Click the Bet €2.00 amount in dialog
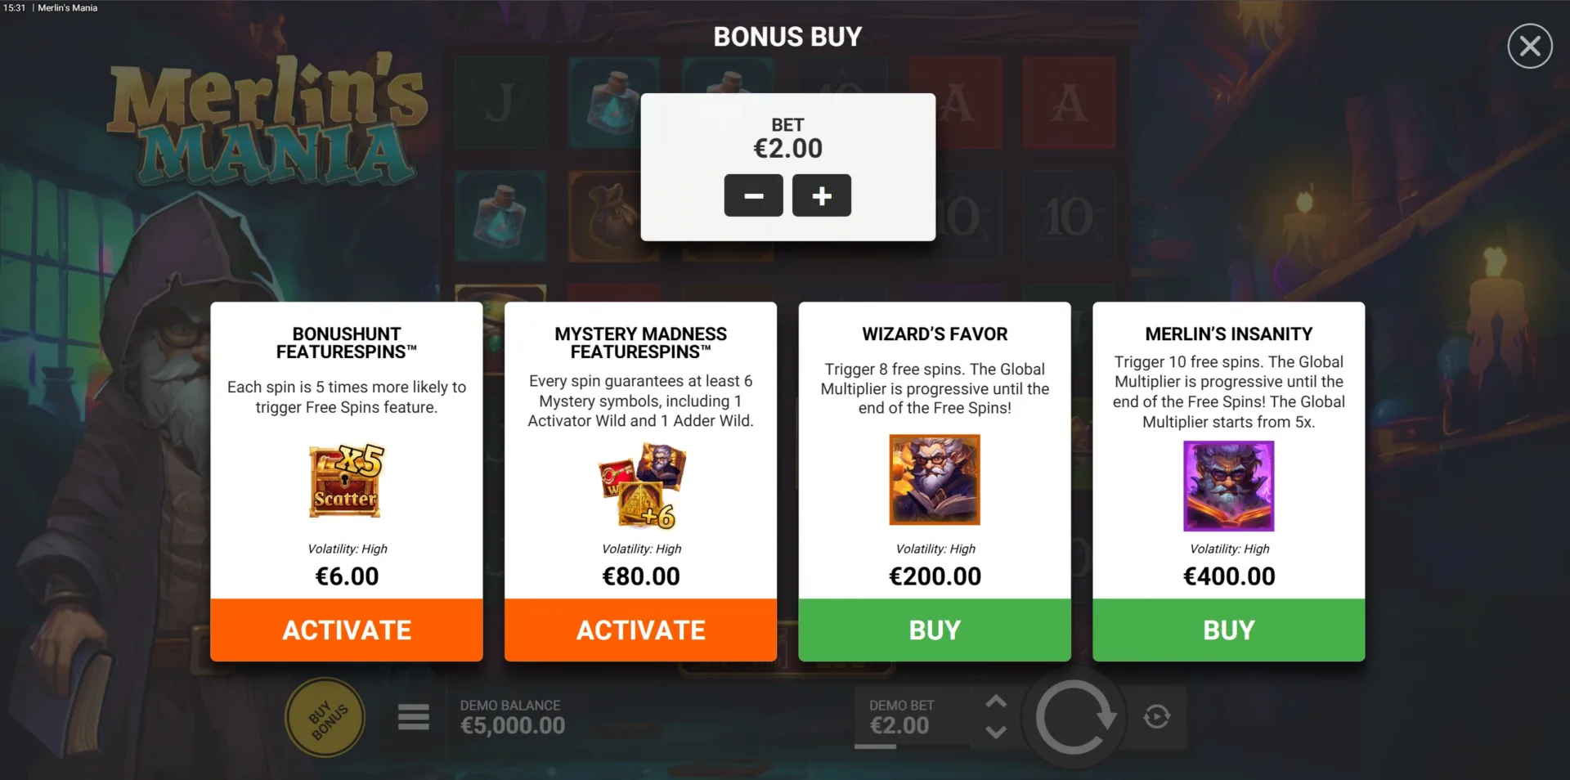The image size is (1570, 780). tap(787, 148)
